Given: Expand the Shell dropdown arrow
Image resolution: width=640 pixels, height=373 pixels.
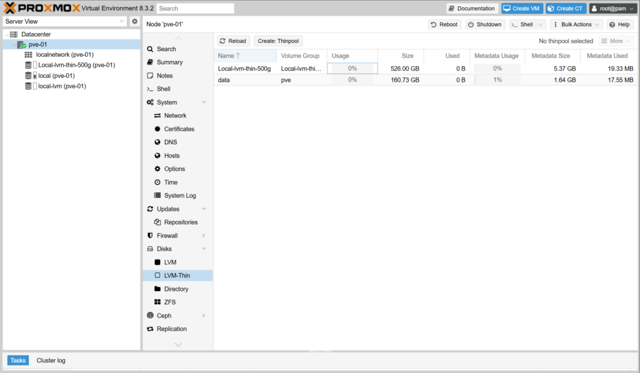Looking at the screenshot, I should pos(540,24).
